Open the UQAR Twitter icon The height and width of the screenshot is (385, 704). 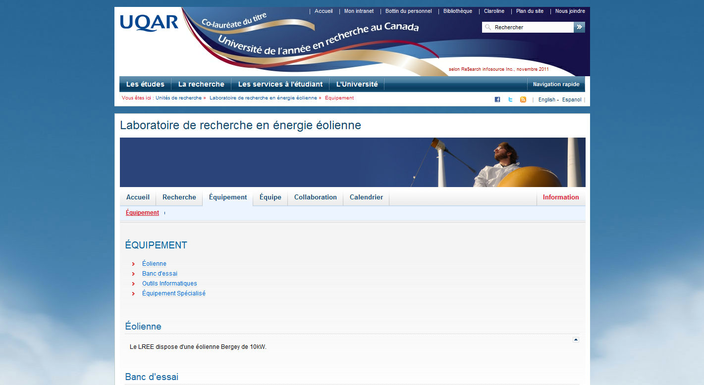point(510,99)
